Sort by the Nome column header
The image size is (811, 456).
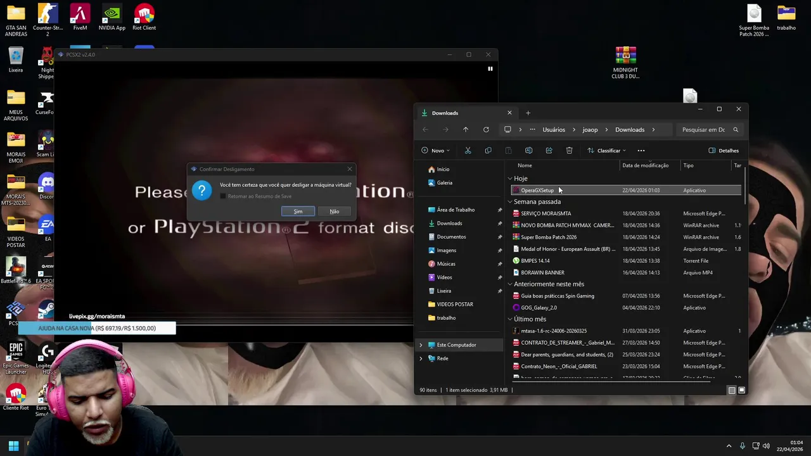click(x=525, y=165)
